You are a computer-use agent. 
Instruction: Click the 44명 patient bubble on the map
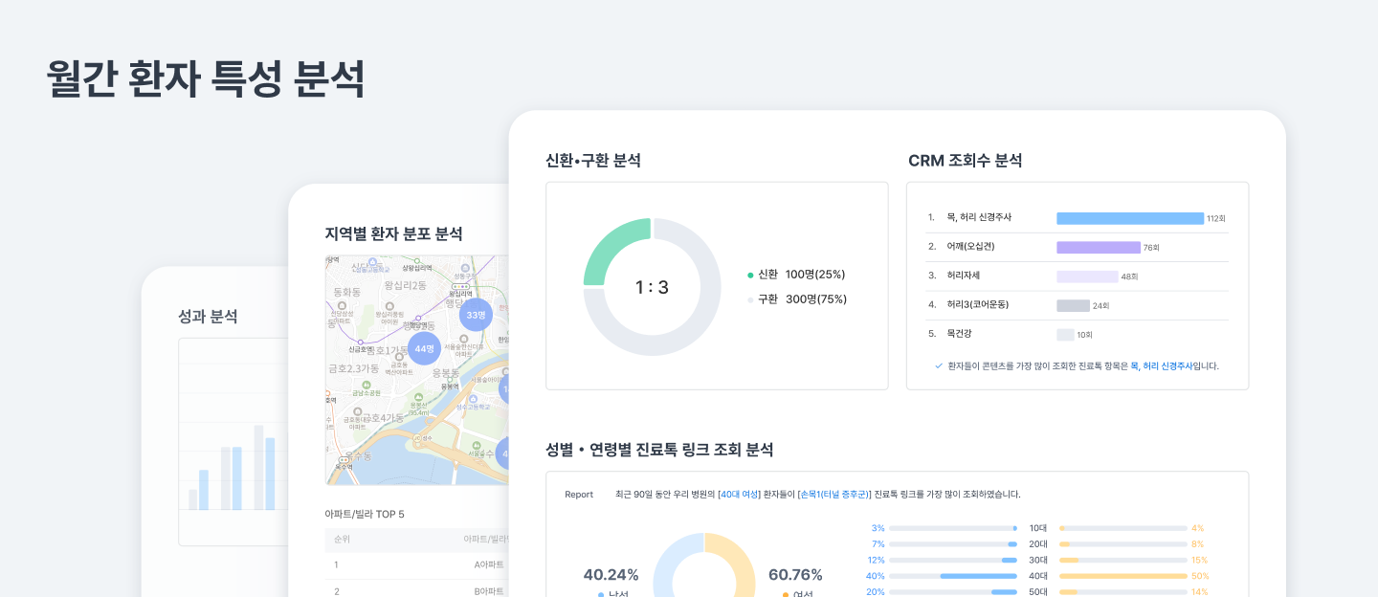[x=424, y=348]
